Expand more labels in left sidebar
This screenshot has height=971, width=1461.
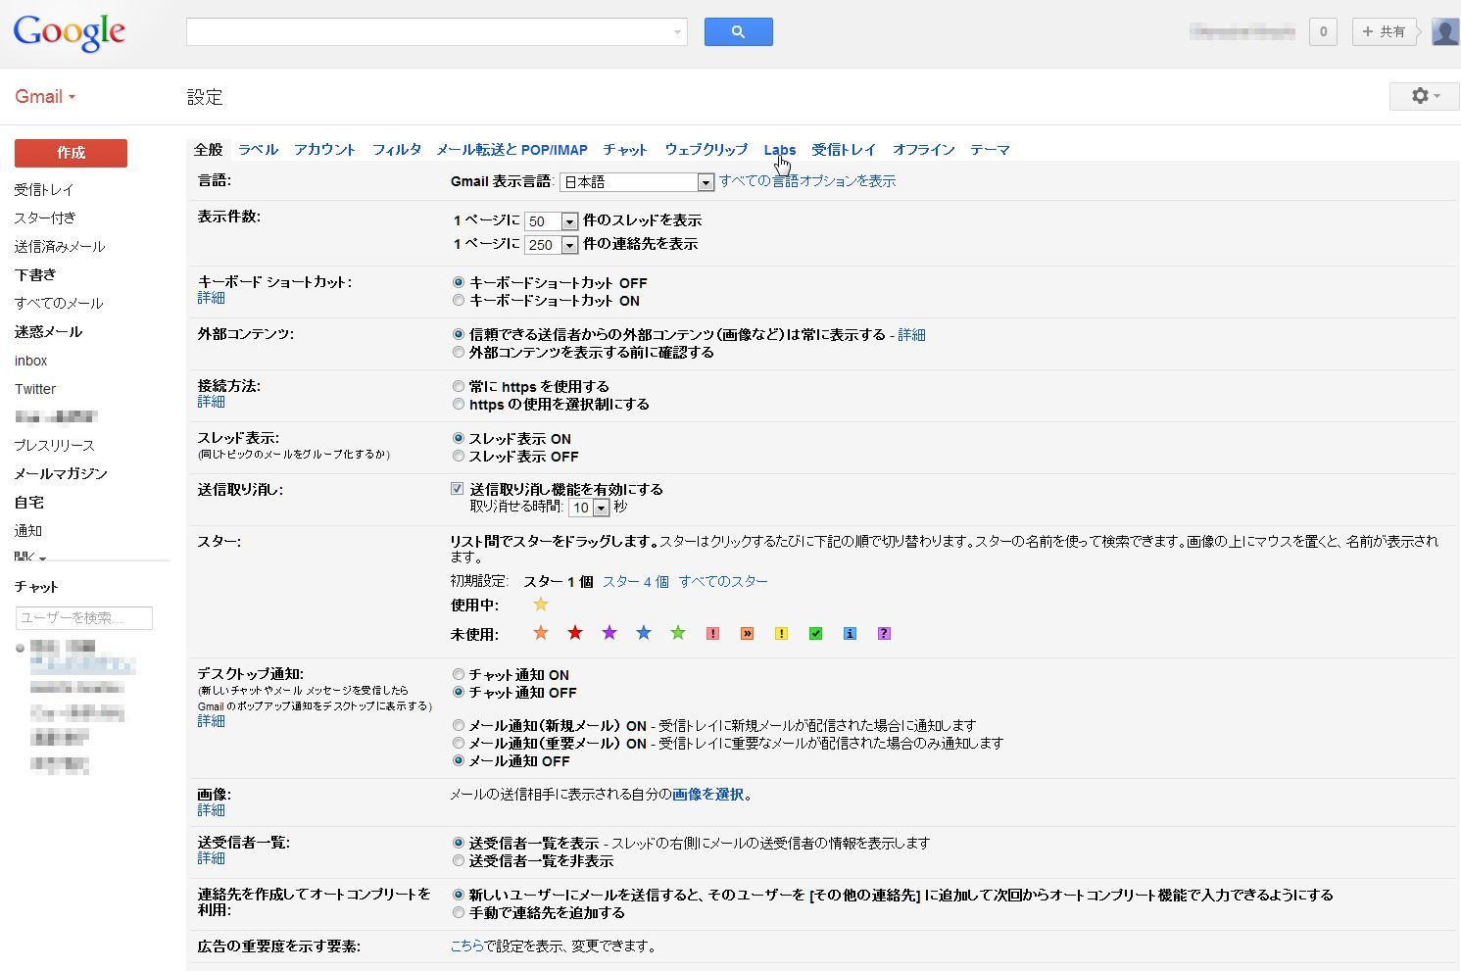[30, 557]
